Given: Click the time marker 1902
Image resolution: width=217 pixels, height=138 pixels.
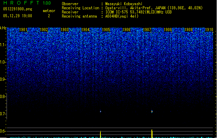Looking at the screenshot, I should 44,29.
